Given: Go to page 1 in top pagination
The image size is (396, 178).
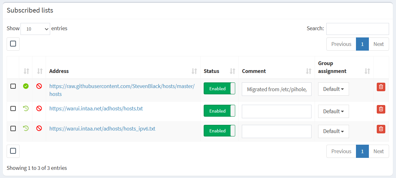Looking at the screenshot, I should 362,44.
